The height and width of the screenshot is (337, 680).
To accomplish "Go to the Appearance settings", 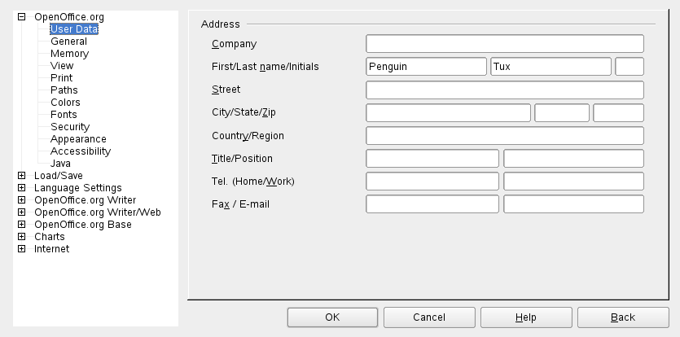I will pos(78,139).
